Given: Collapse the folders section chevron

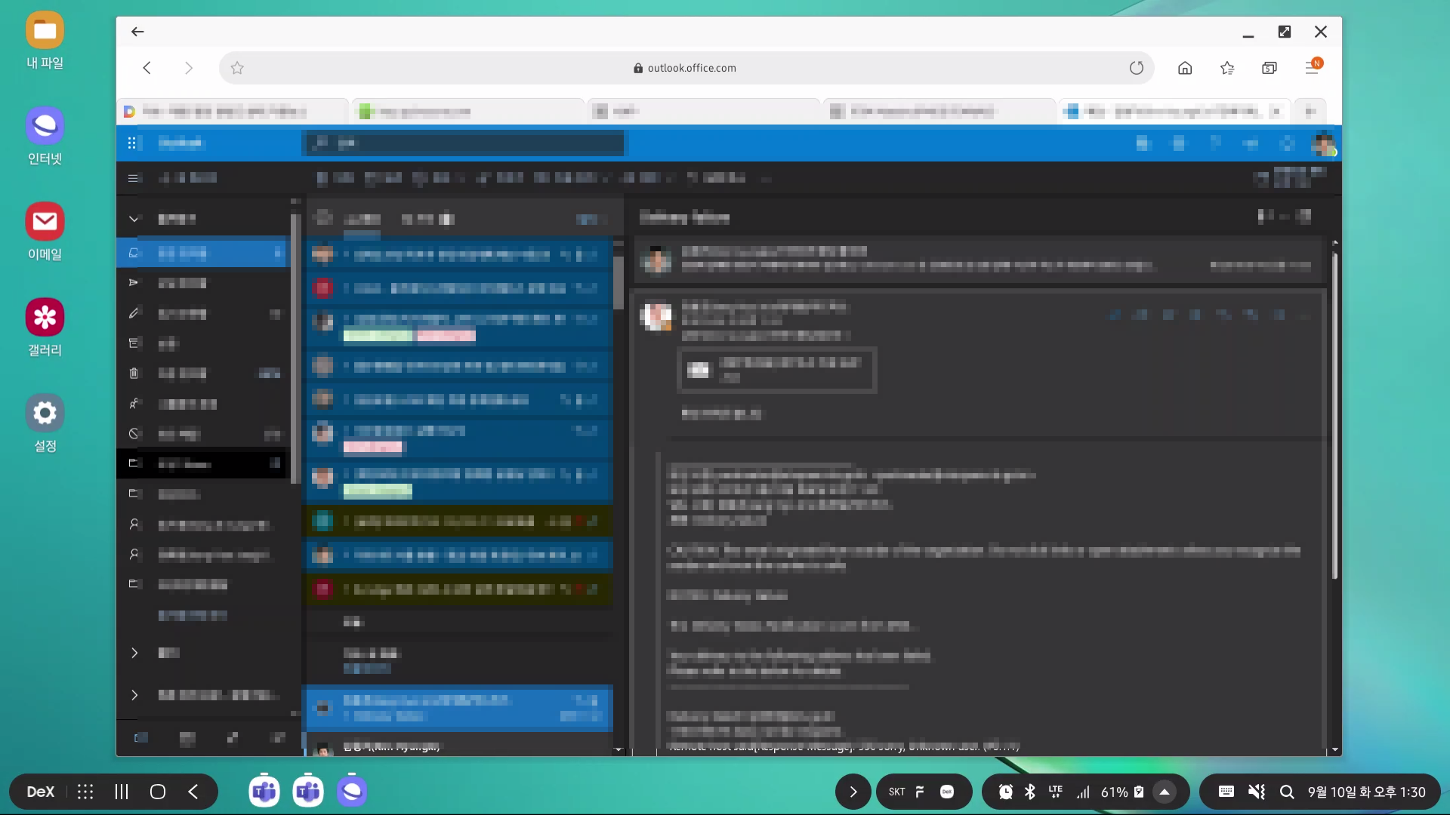Looking at the screenshot, I should point(134,219).
